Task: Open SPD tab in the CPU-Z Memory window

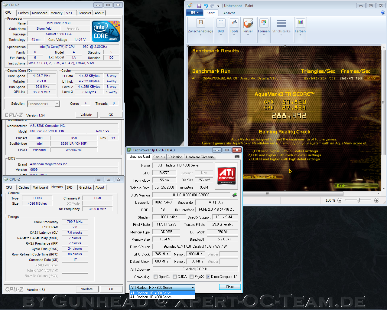Action: coord(70,187)
